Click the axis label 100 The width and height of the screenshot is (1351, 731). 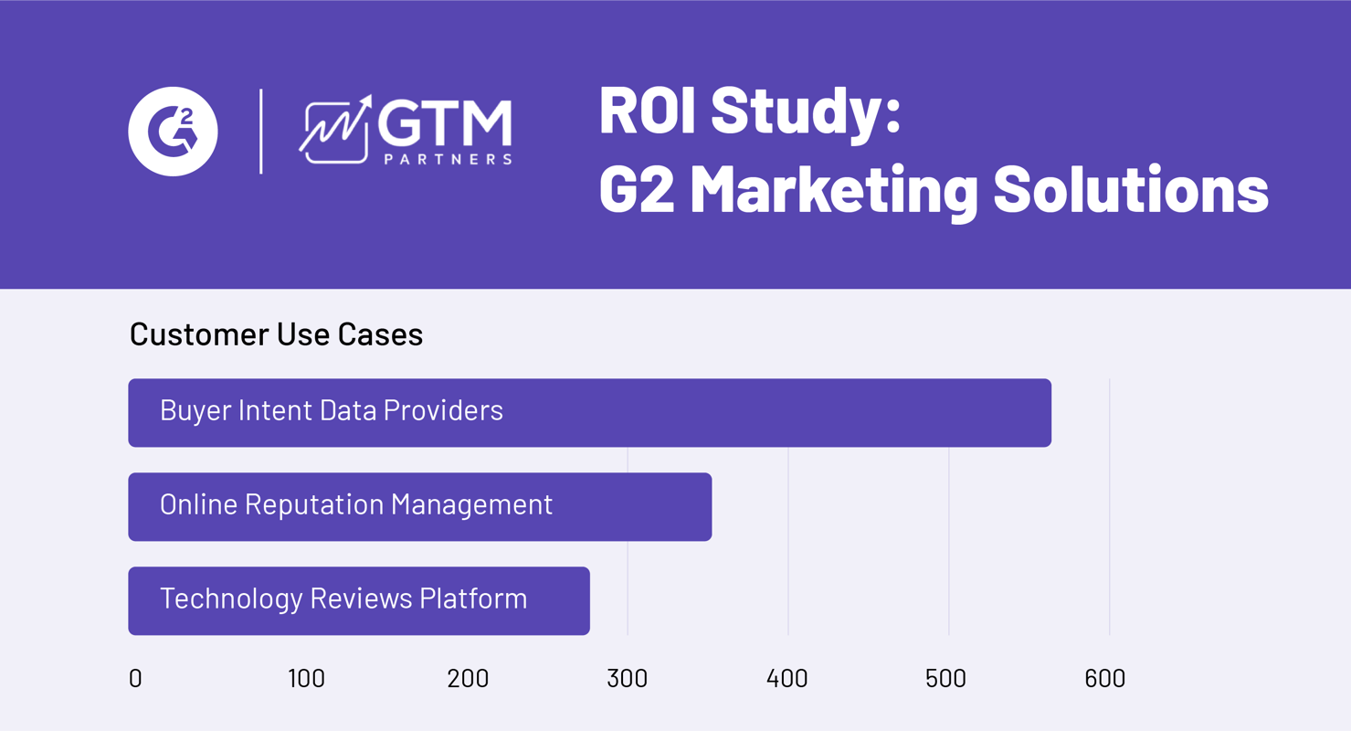[x=306, y=679]
